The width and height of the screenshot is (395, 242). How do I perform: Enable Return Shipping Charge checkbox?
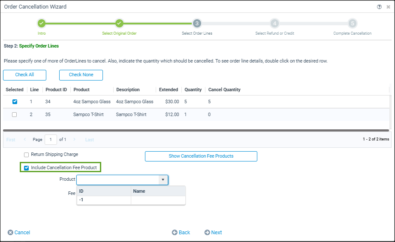tap(26, 155)
